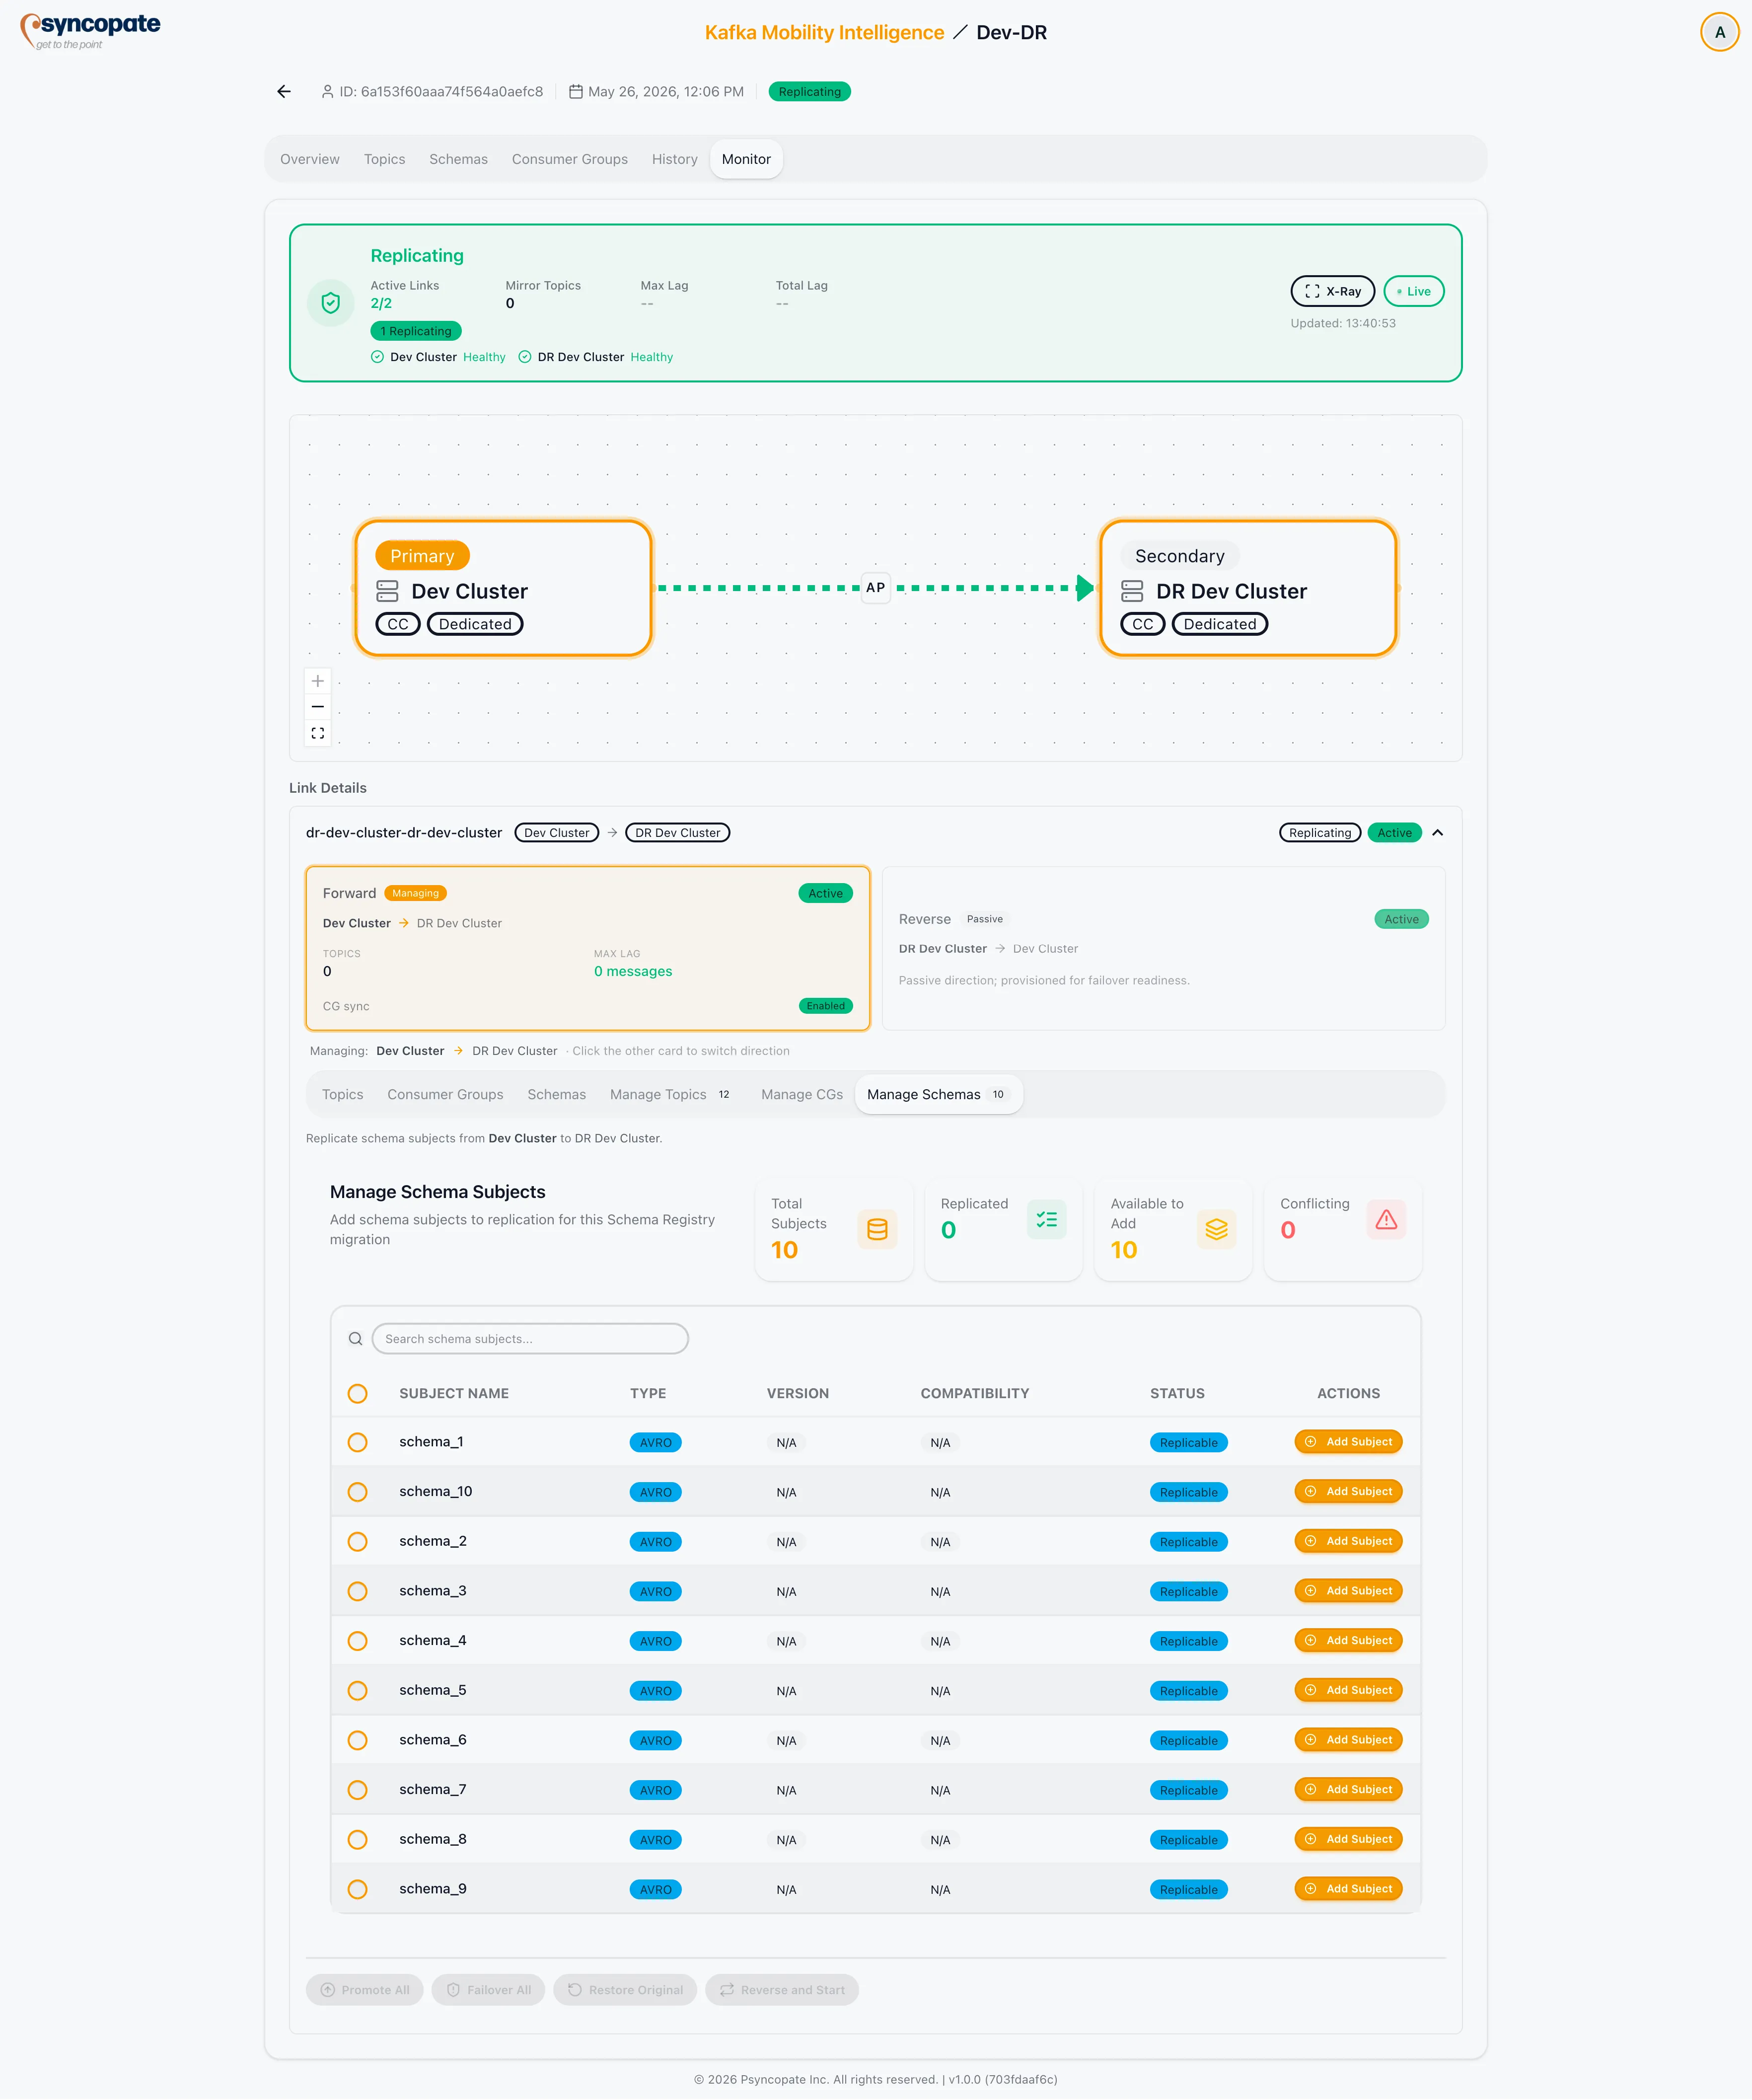Click the Dev Cluster server icon
Viewport: 1752px width, 2100px height.
click(387, 591)
